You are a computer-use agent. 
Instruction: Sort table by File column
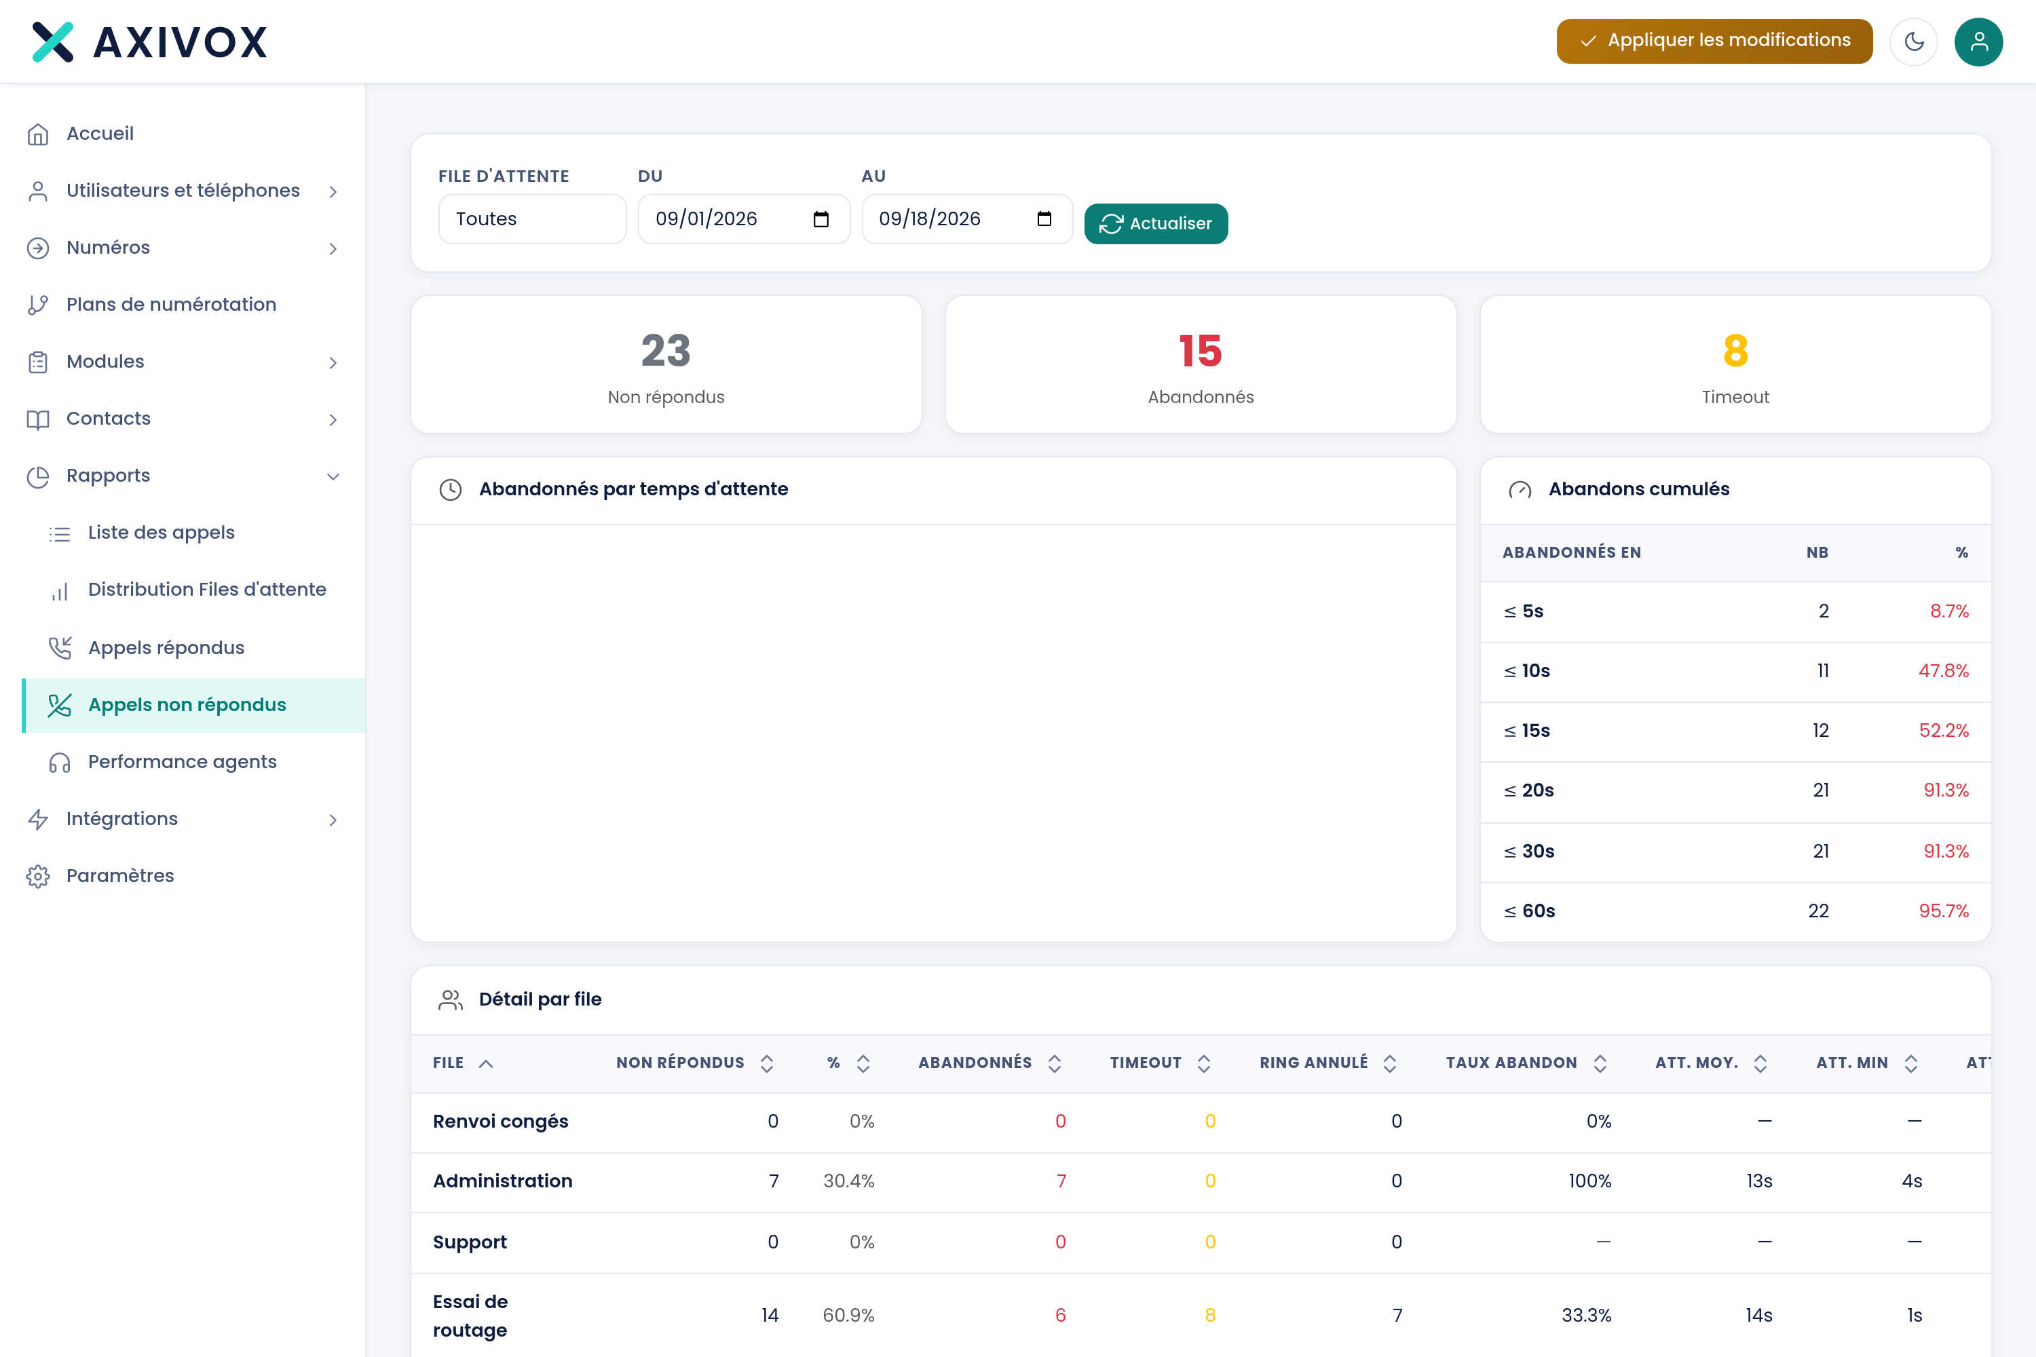(x=462, y=1063)
